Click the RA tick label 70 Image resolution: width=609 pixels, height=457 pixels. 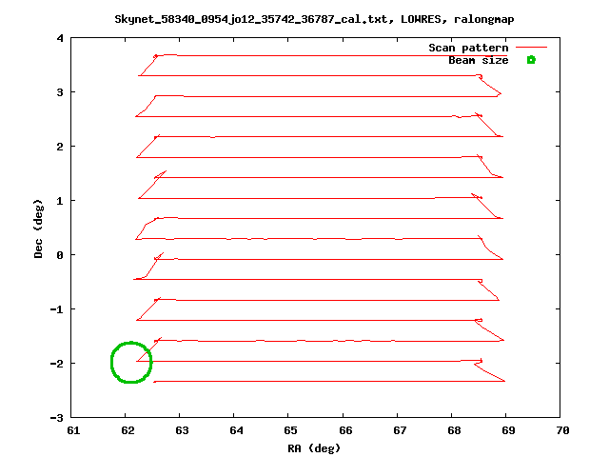(562, 430)
